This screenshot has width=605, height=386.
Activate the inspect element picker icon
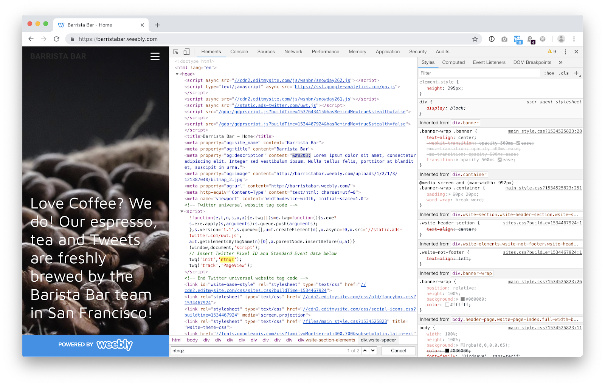[176, 52]
